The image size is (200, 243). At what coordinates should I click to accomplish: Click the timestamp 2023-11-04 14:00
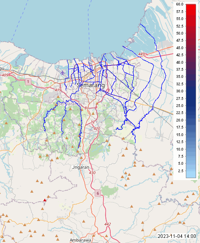click(177, 236)
